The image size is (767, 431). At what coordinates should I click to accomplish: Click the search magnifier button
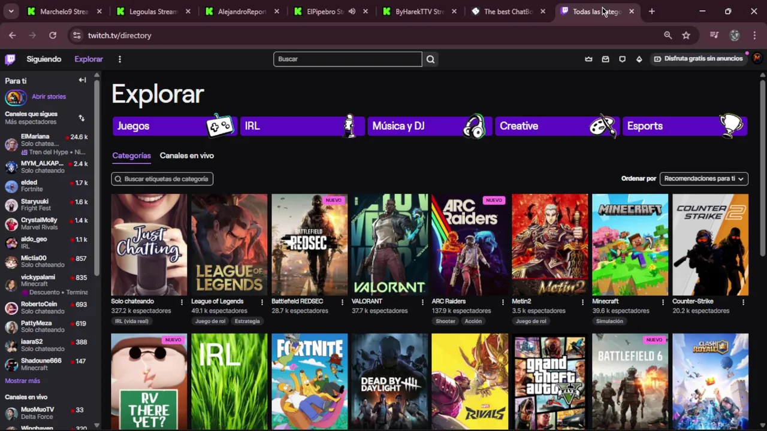(430, 59)
